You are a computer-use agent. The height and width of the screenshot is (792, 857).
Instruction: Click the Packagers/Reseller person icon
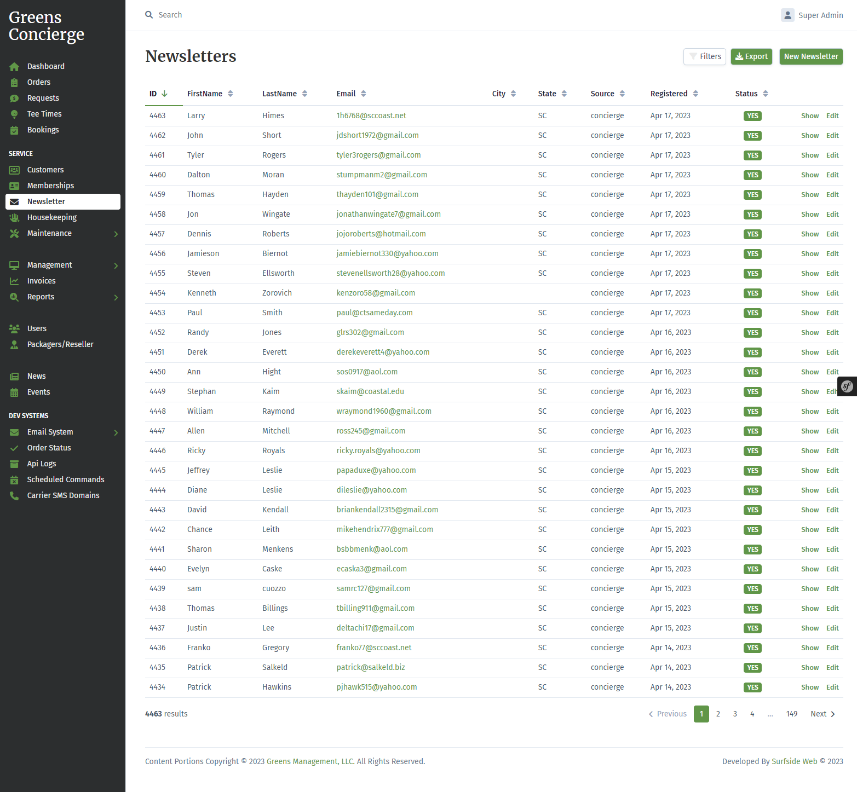(14, 345)
